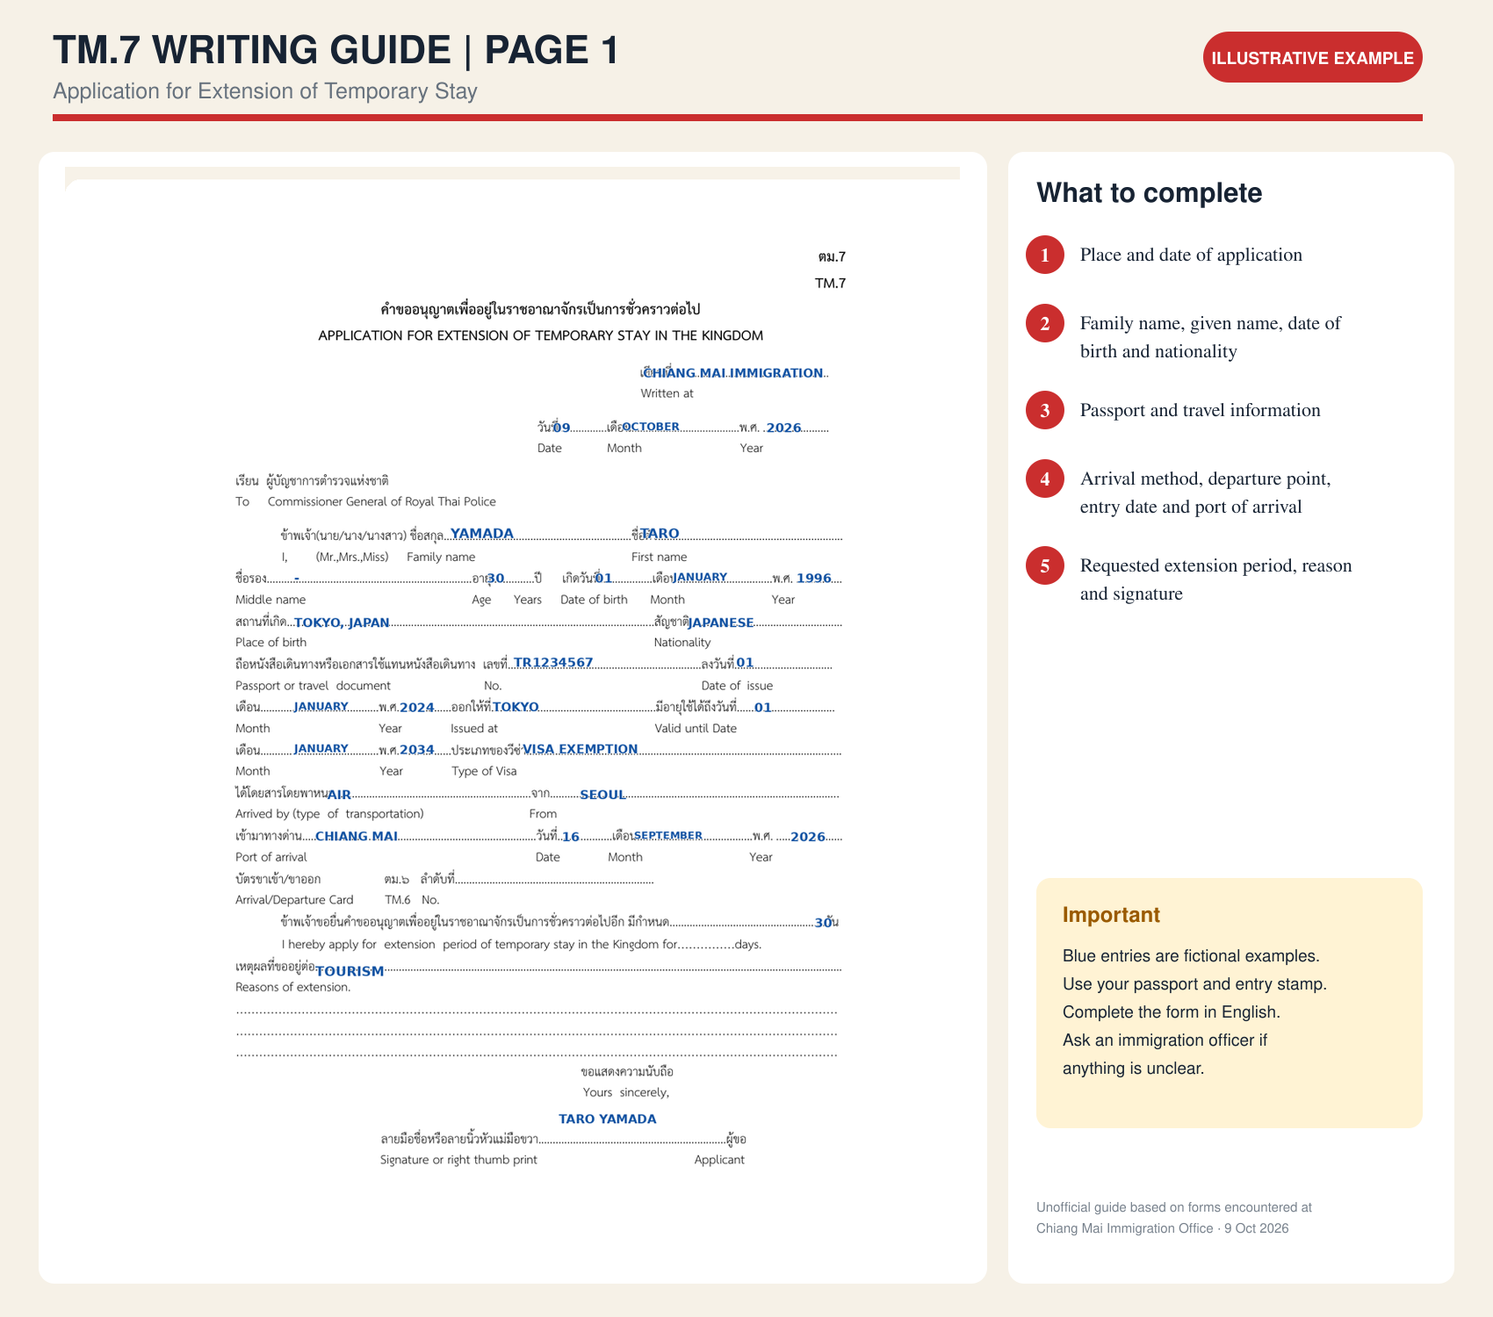
Task: Click the "Type of Visa" field label
Action: point(484,771)
